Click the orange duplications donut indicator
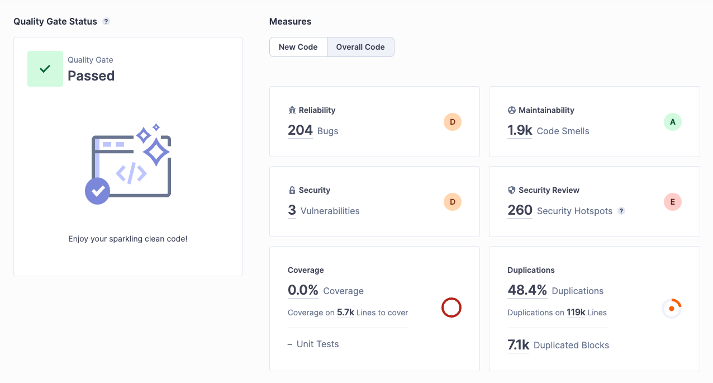The image size is (713, 383). coord(672,308)
